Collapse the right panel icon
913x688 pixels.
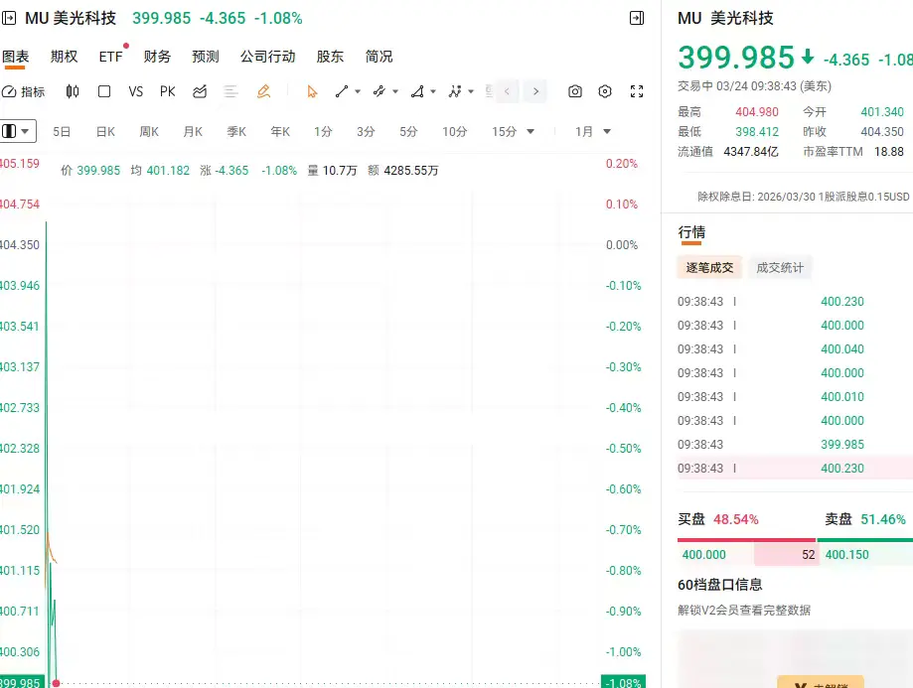pos(637,18)
